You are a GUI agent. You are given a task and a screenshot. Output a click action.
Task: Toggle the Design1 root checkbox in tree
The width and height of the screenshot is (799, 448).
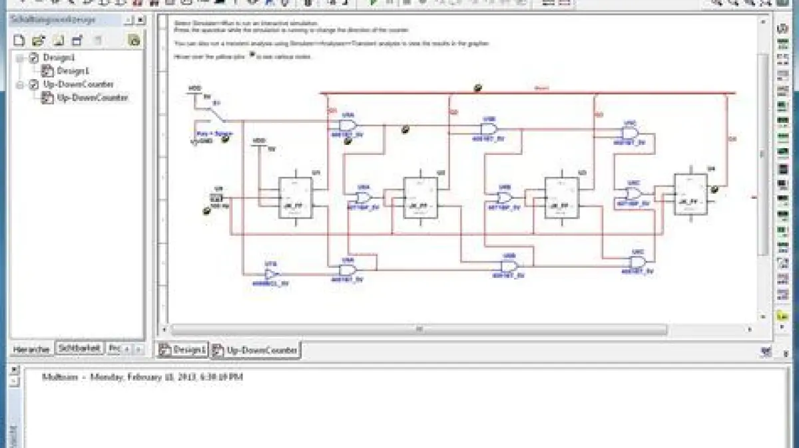34,58
